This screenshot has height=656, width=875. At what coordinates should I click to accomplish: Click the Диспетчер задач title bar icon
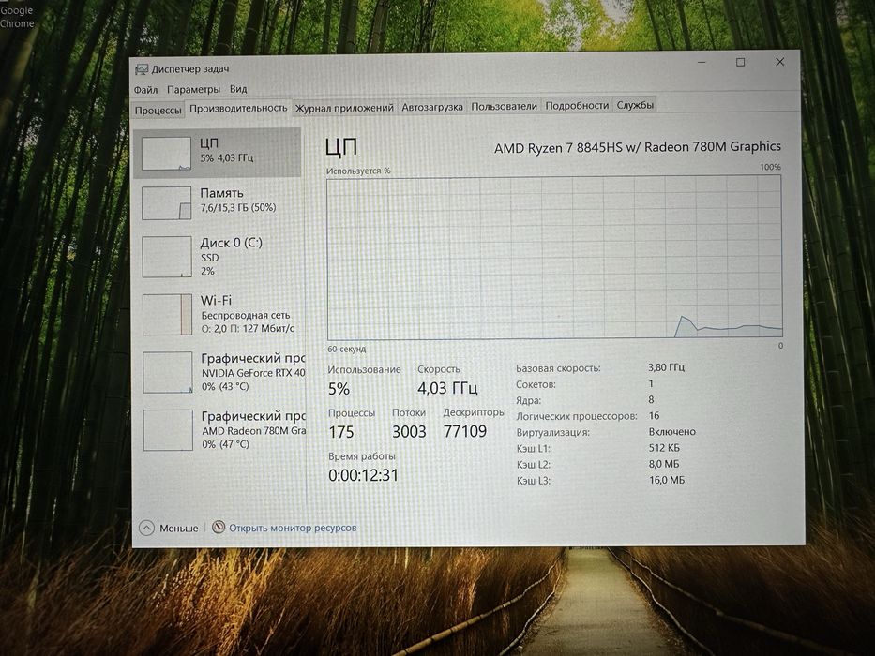pos(142,69)
